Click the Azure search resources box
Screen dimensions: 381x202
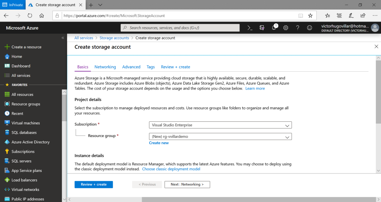180,27
